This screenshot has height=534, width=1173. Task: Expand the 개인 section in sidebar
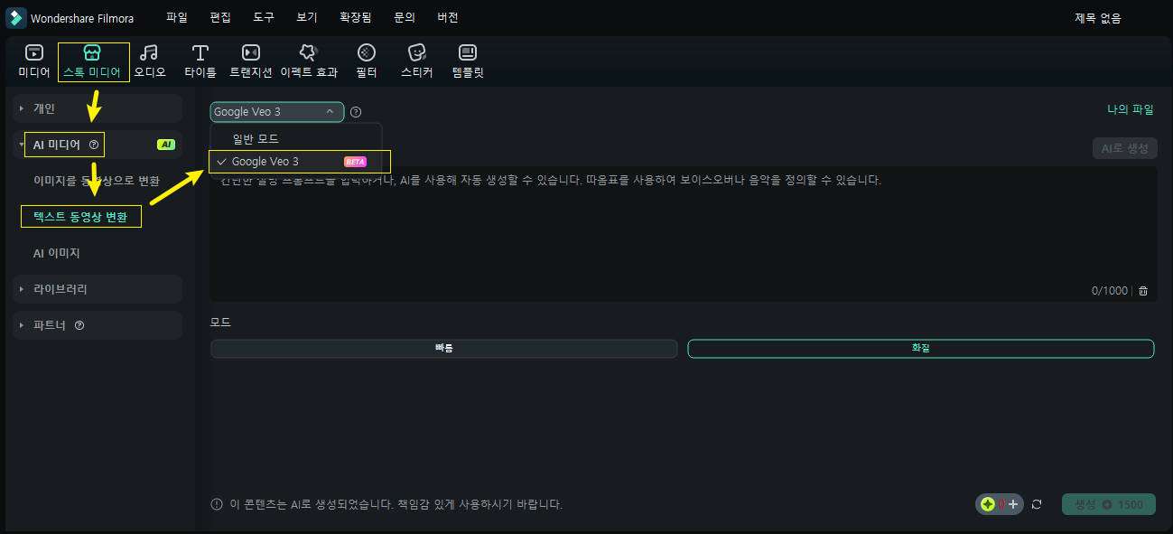coord(44,108)
